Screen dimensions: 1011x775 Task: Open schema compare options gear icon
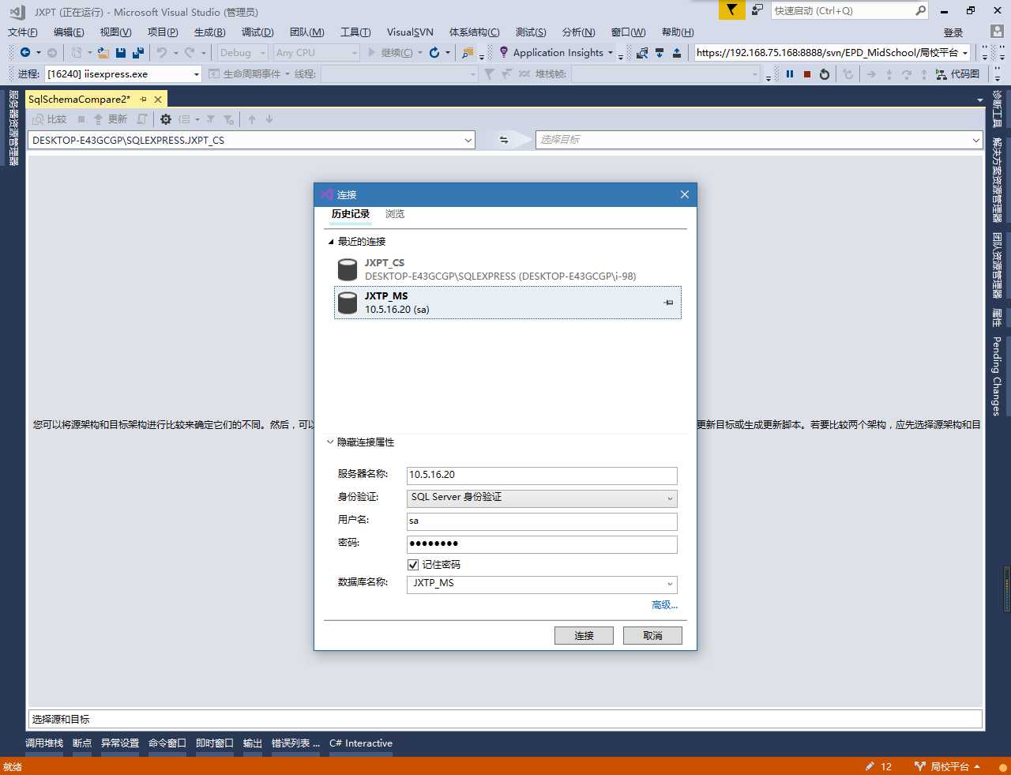tap(166, 119)
